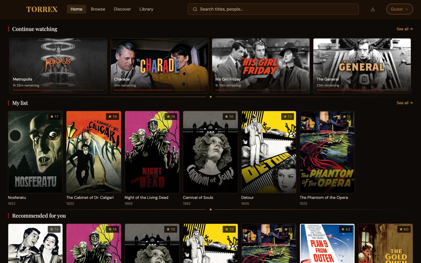This screenshot has width=421, height=263.
Task: See all Continue watching titles
Action: (405, 29)
